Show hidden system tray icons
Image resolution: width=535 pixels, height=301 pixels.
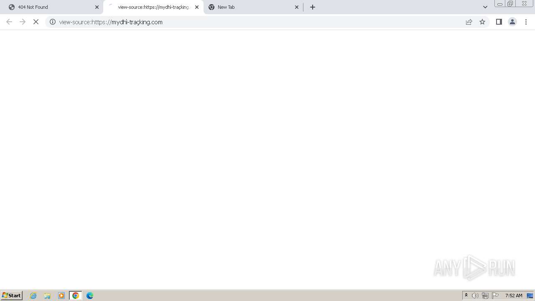click(x=466, y=296)
